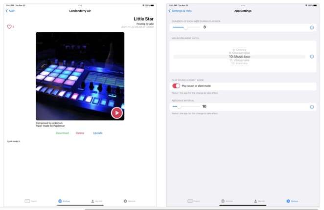324x210 pixels.
Task: Play the Little Star song
Action: point(116,113)
